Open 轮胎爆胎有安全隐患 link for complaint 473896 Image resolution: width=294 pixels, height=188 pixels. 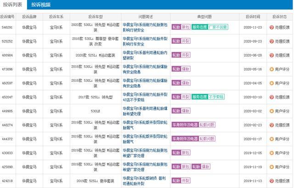145,69
